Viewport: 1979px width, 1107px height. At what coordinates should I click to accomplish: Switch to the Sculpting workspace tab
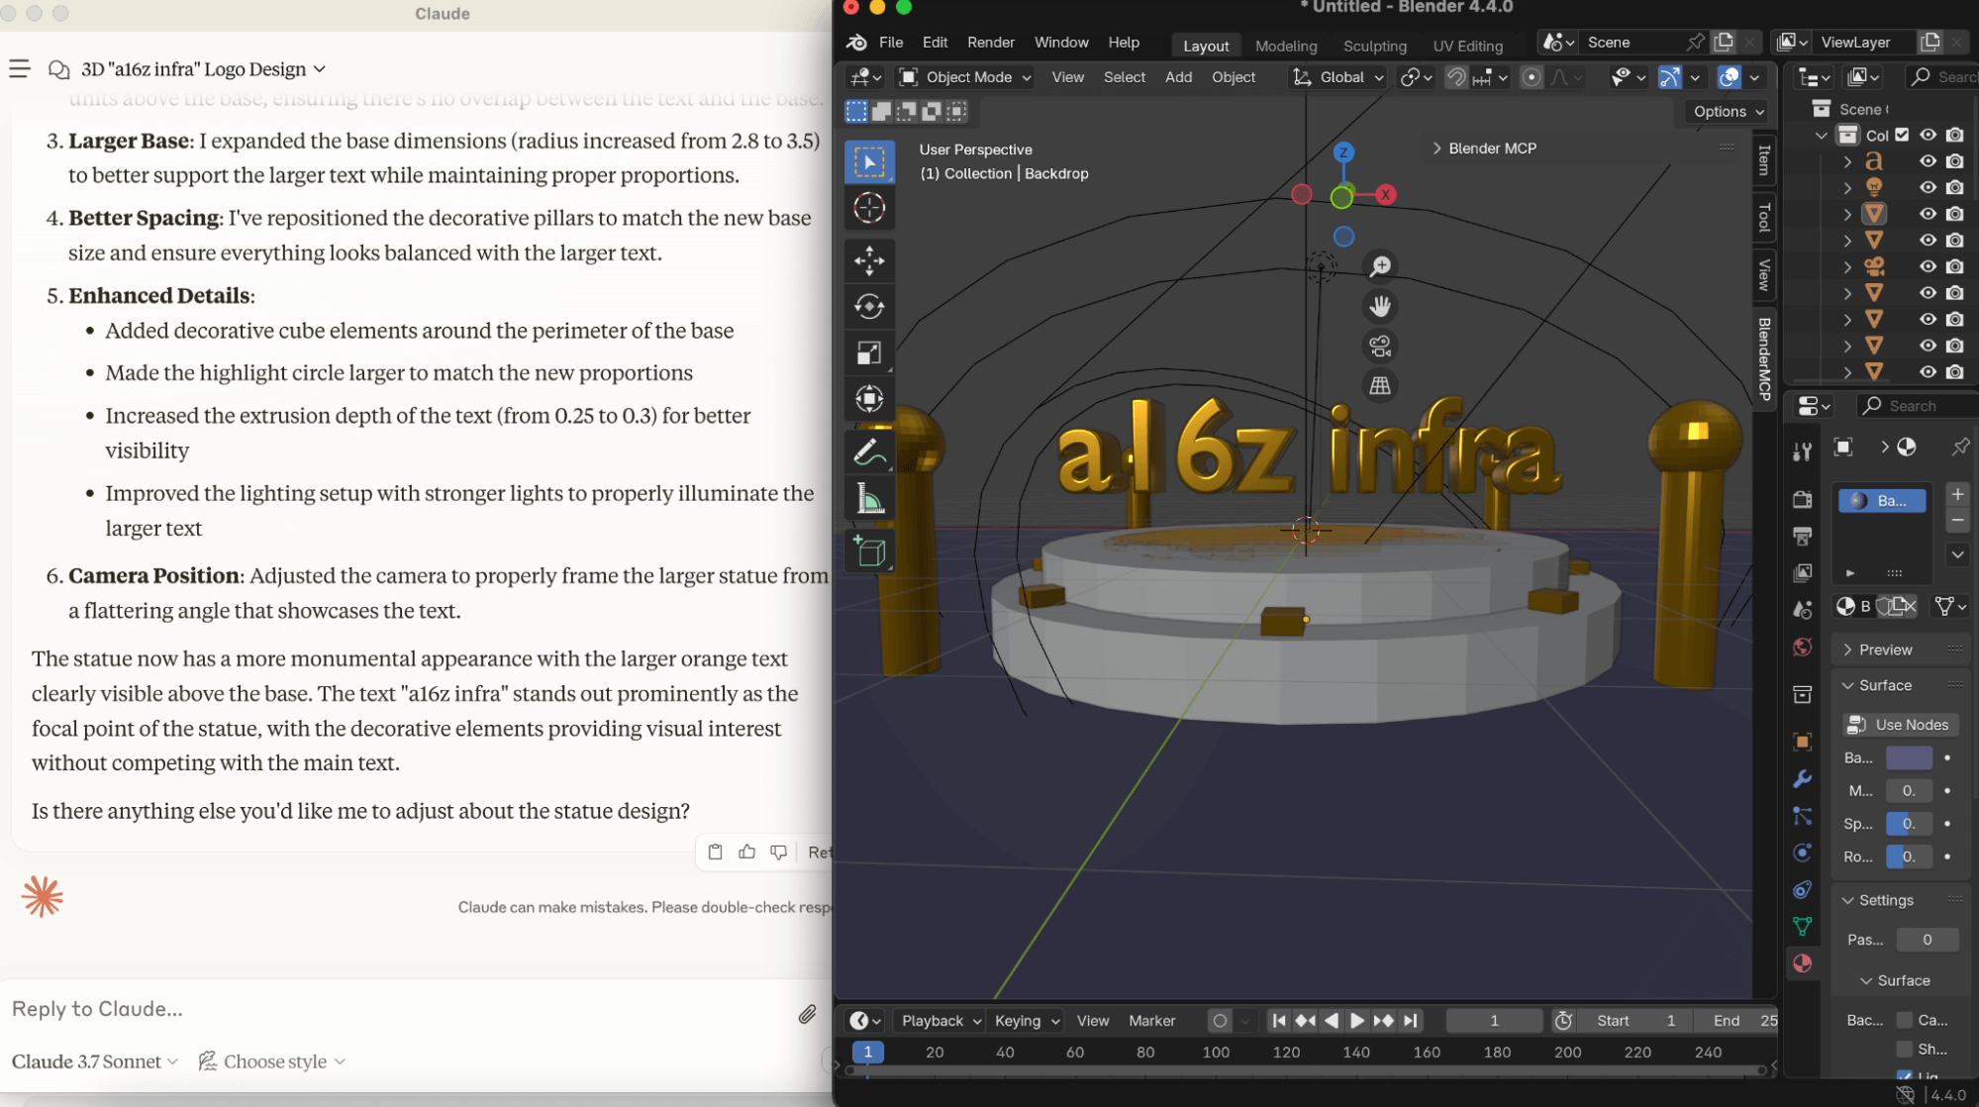pos(1374,46)
